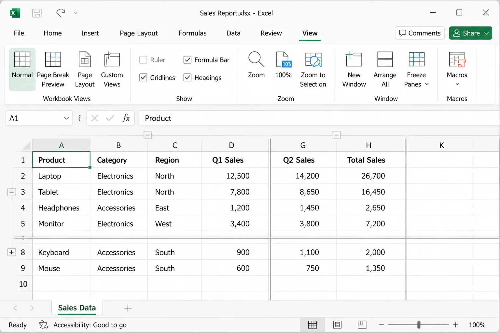Open the Formulas tab
Image resolution: width=500 pixels, height=333 pixels.
pyautogui.click(x=192, y=33)
